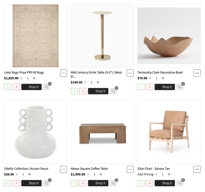This screenshot has width=205, height=192.
Task: Open the Silas Chair product image
Action: 169,132
